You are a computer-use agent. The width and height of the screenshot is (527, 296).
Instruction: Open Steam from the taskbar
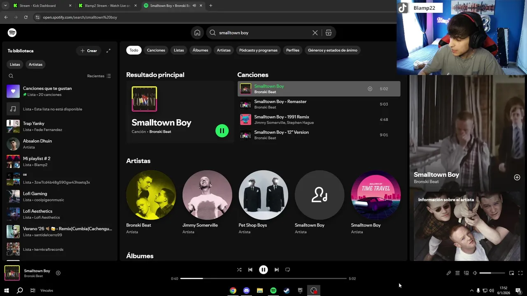click(x=287, y=291)
